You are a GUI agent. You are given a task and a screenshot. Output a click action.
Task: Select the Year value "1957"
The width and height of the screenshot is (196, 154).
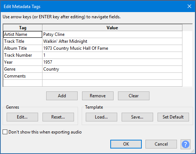click(112, 62)
